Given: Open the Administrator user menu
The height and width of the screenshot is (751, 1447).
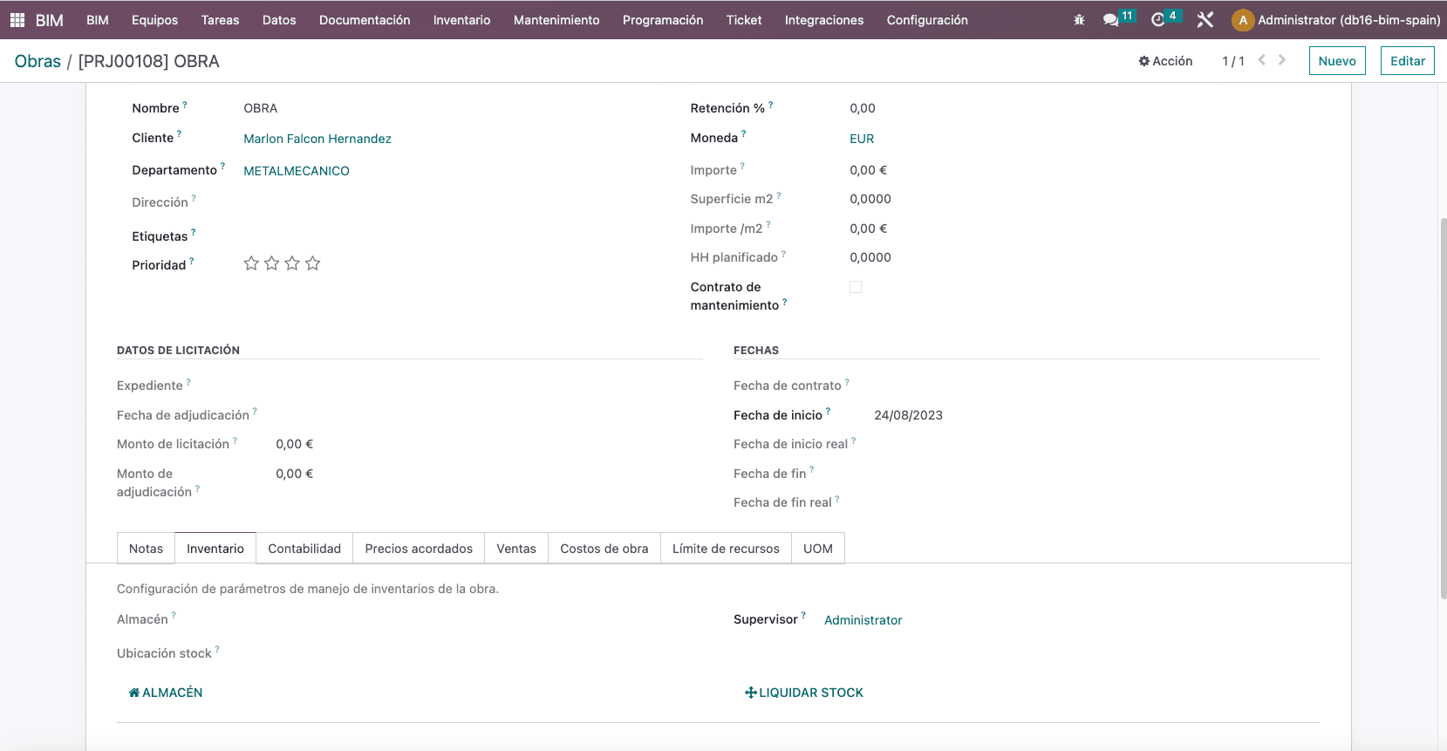Looking at the screenshot, I should coord(1336,19).
